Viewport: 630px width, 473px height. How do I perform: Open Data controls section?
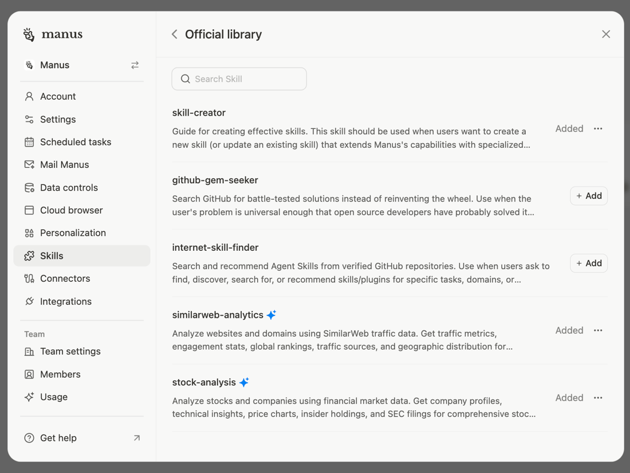coord(82,188)
